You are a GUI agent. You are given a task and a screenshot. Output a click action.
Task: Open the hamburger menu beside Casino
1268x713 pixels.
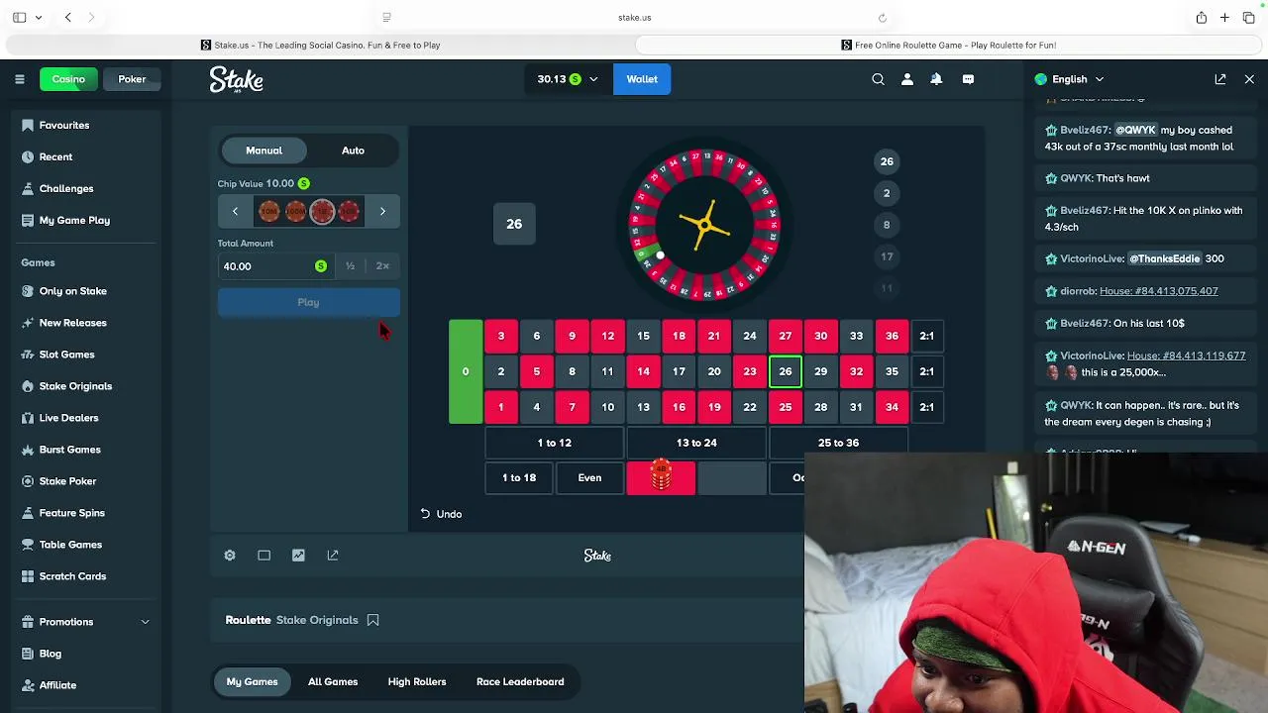(19, 79)
